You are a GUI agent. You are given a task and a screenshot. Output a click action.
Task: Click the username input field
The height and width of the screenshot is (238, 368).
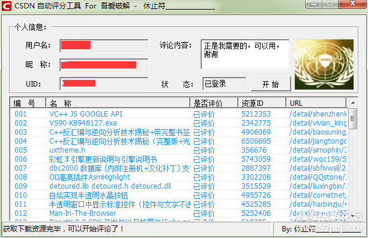104,46
